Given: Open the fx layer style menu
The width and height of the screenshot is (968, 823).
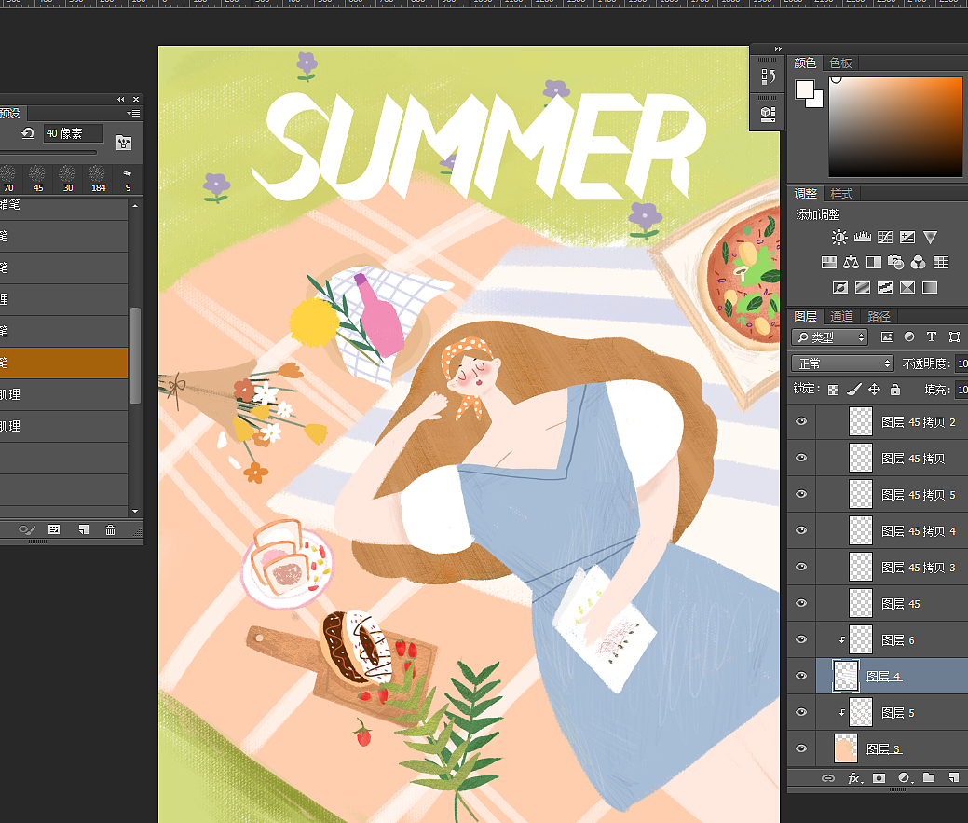Looking at the screenshot, I should pos(854,778).
